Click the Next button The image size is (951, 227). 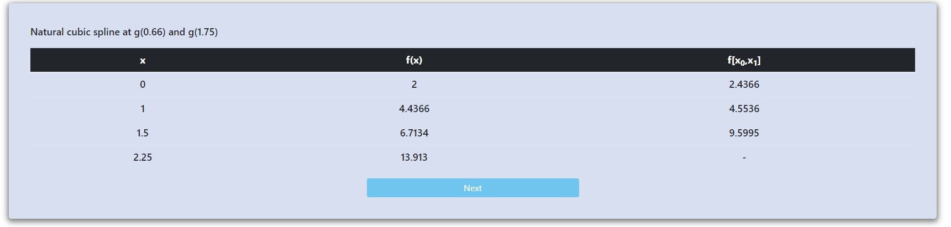[472, 188]
